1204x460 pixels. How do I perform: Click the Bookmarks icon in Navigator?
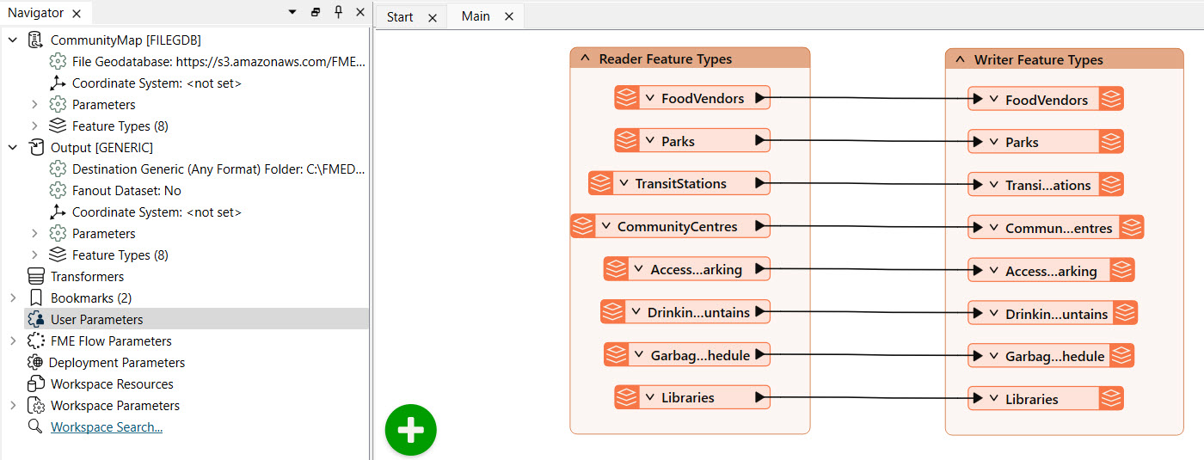coord(35,297)
